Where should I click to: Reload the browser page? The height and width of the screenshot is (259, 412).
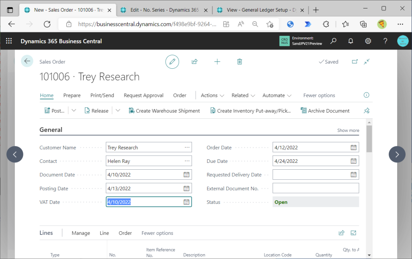(47, 24)
